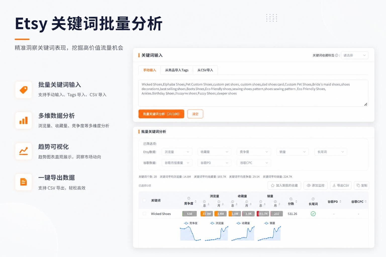
Task: Click the info icon above 分数 header
Action: click(x=291, y=199)
